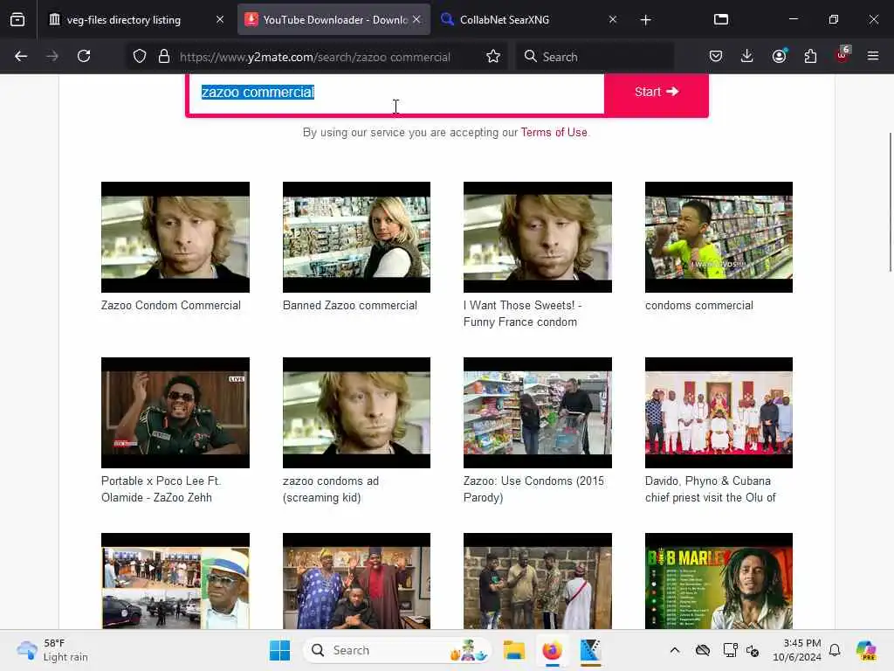Click the URL address bar
894x671 pixels.
coord(314,57)
